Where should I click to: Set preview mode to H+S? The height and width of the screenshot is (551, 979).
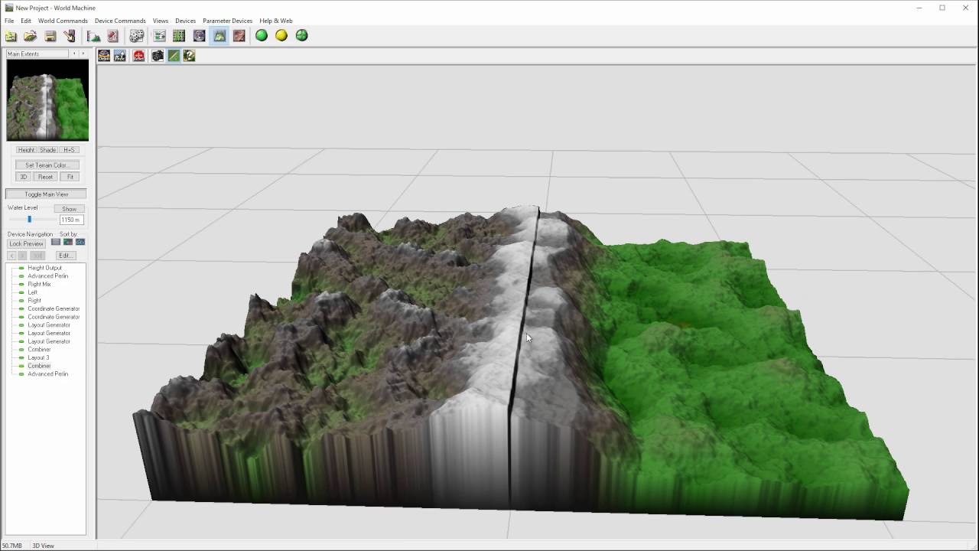[69, 150]
